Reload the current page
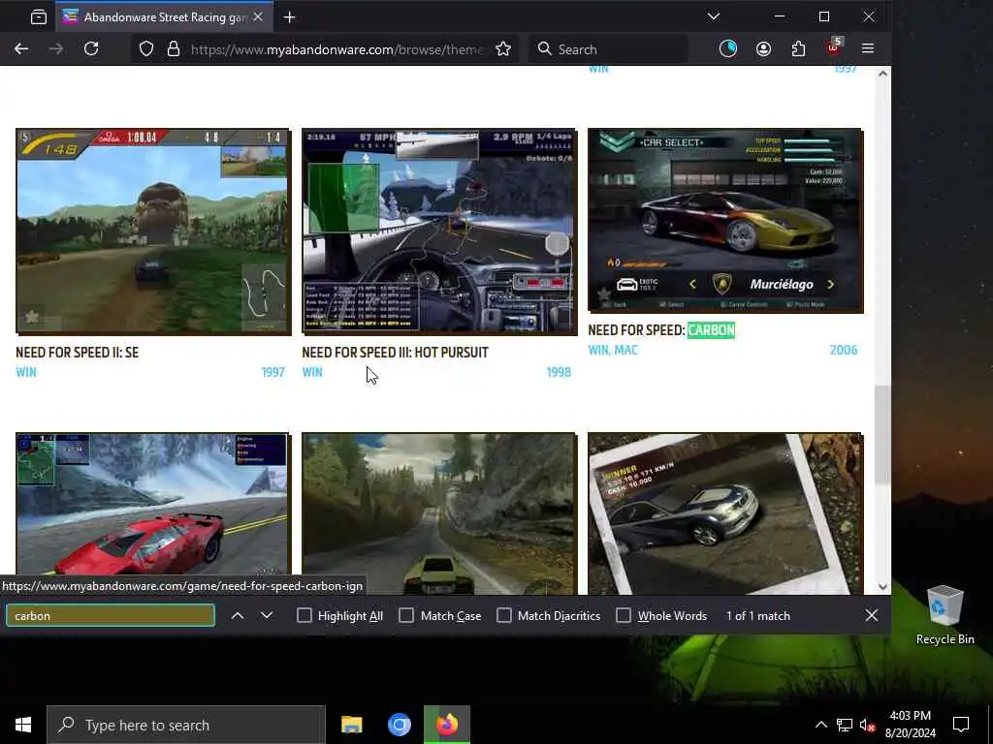The image size is (993, 744). point(91,49)
